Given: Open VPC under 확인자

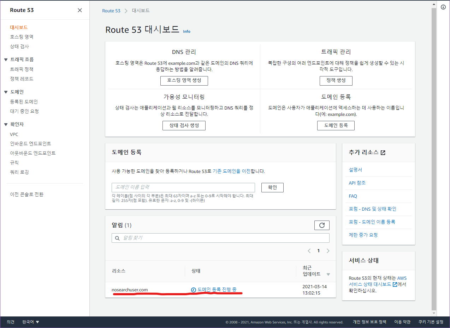Looking at the screenshot, I should pyautogui.click(x=14, y=134).
